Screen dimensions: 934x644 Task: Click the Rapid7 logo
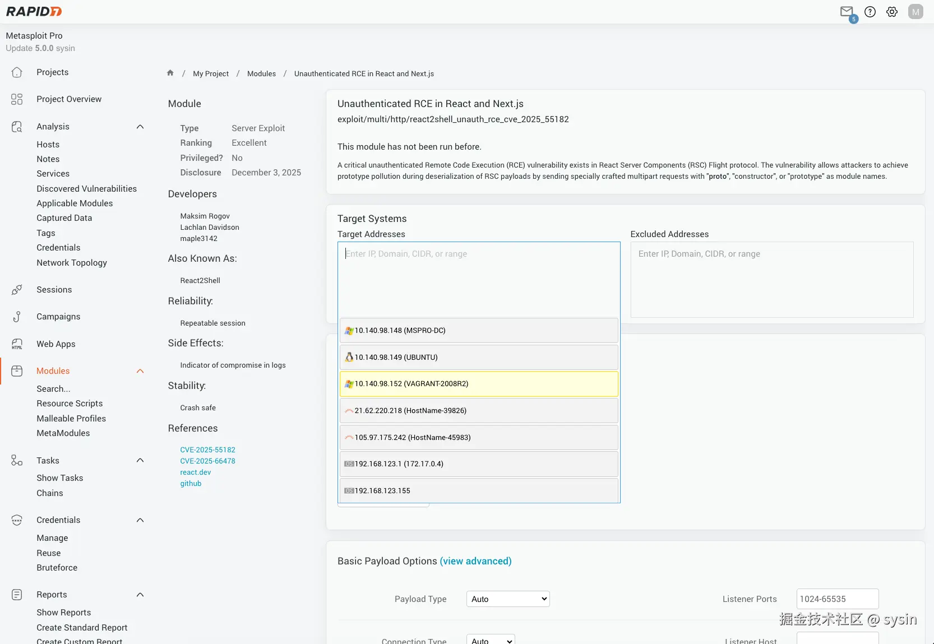point(33,11)
